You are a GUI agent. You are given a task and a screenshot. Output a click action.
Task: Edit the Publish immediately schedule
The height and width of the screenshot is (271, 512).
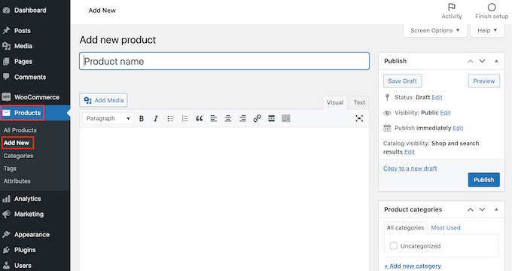click(458, 128)
